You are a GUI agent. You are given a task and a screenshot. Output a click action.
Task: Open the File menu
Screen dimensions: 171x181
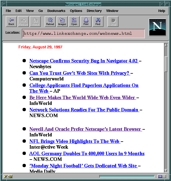[x=8, y=11]
